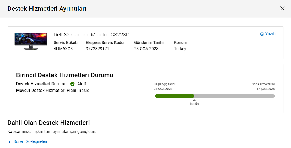Click the Turkey location value
The image size is (291, 148).
click(180, 49)
